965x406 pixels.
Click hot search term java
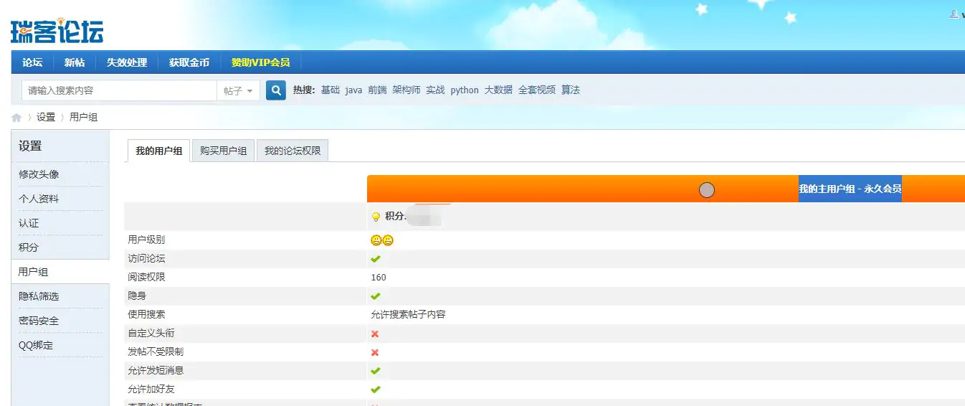353,90
